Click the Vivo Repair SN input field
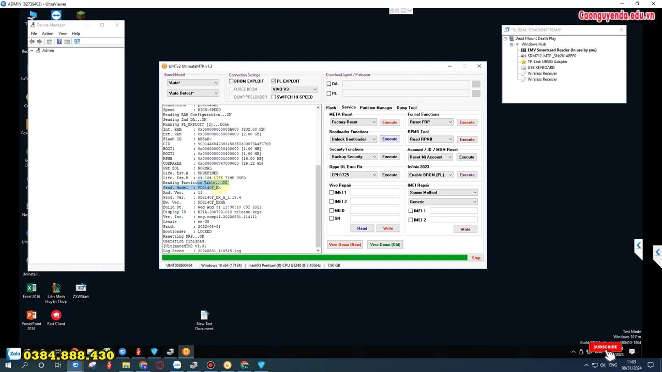The width and height of the screenshot is (662, 372). [374, 218]
